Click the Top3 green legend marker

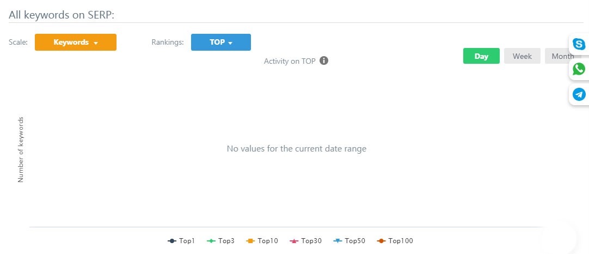tap(211, 241)
